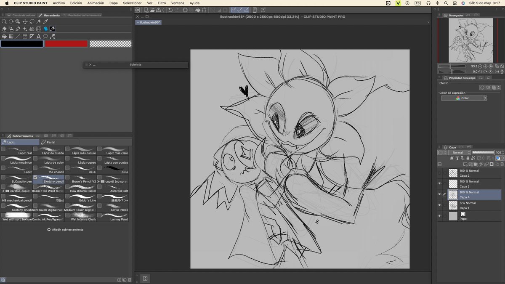Open the save options dropdown arrows in command bar
This screenshot has height=284, width=505.
pos(163,10)
